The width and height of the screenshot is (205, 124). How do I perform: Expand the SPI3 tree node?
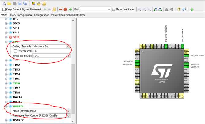[x=6, y=37]
